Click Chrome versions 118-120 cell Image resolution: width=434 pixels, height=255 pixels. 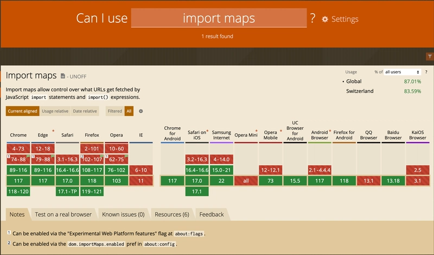18,191
